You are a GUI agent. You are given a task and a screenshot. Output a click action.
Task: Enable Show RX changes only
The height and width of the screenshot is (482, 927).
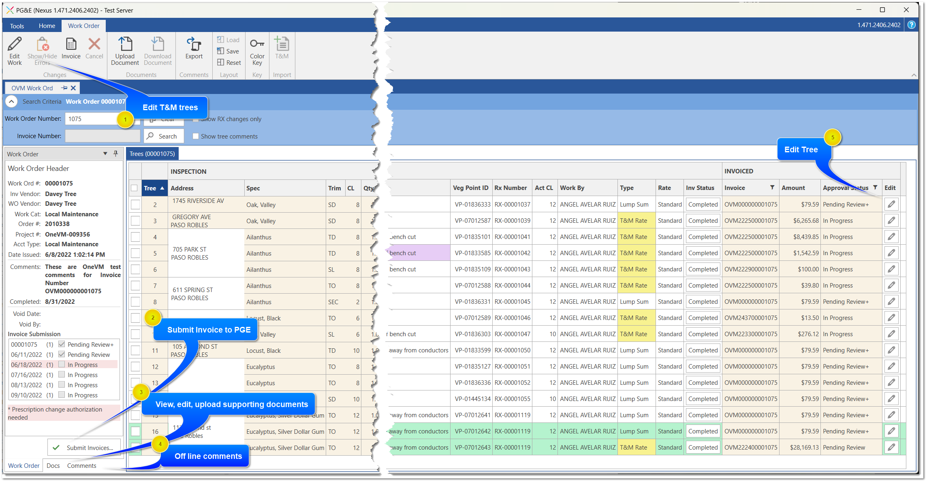pyautogui.click(x=196, y=119)
